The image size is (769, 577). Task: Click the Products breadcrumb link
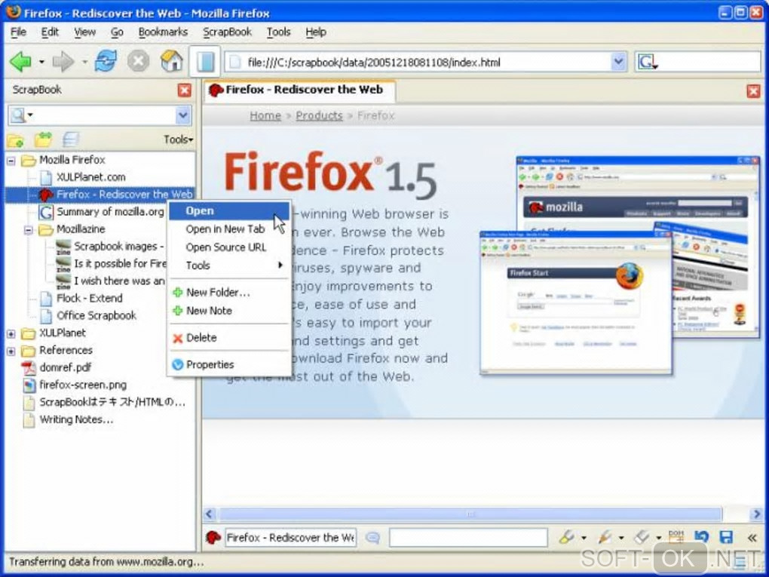point(319,116)
